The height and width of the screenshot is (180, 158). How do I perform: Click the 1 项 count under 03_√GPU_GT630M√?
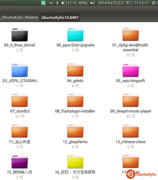click(x=20, y=86)
